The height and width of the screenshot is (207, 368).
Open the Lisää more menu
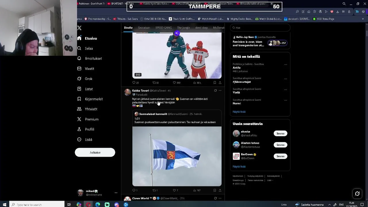[85, 139]
